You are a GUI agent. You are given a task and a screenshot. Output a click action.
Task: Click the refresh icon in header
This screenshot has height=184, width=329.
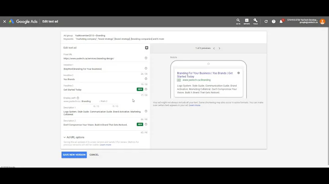coord(266,21)
